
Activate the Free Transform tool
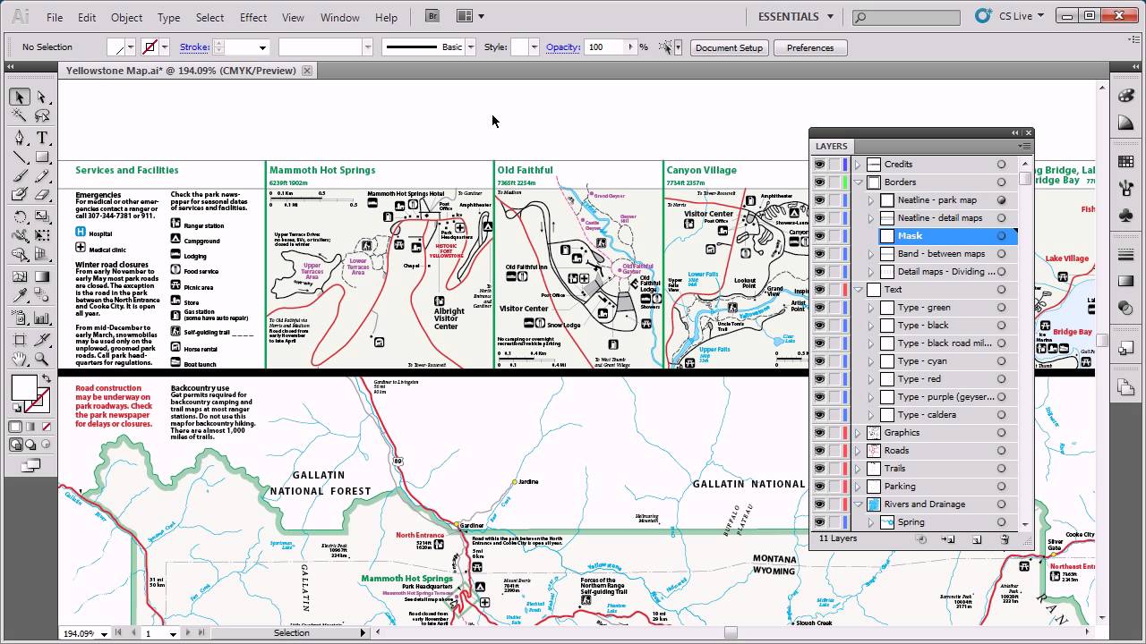(x=41, y=235)
